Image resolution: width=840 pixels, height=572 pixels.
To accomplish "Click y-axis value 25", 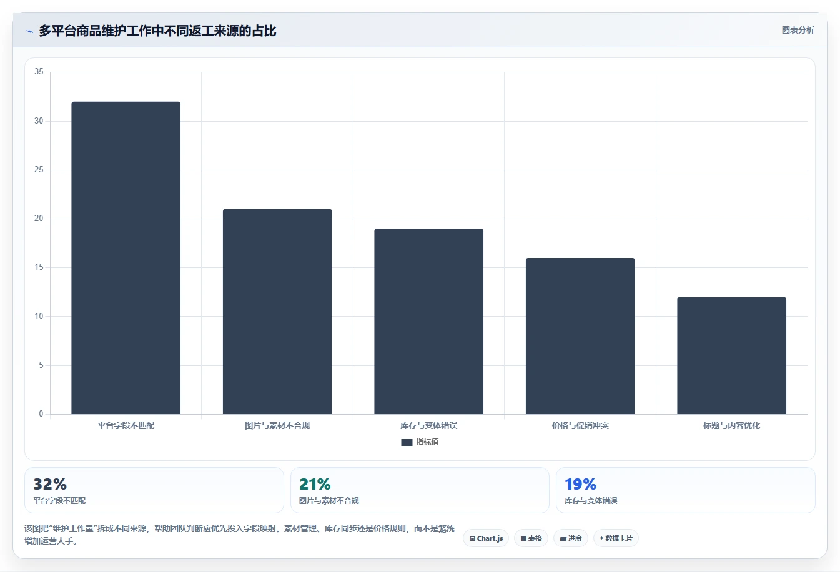I will point(39,170).
